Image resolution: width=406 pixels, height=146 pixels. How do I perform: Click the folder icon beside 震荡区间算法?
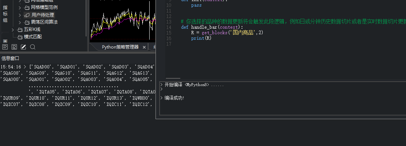27,22
